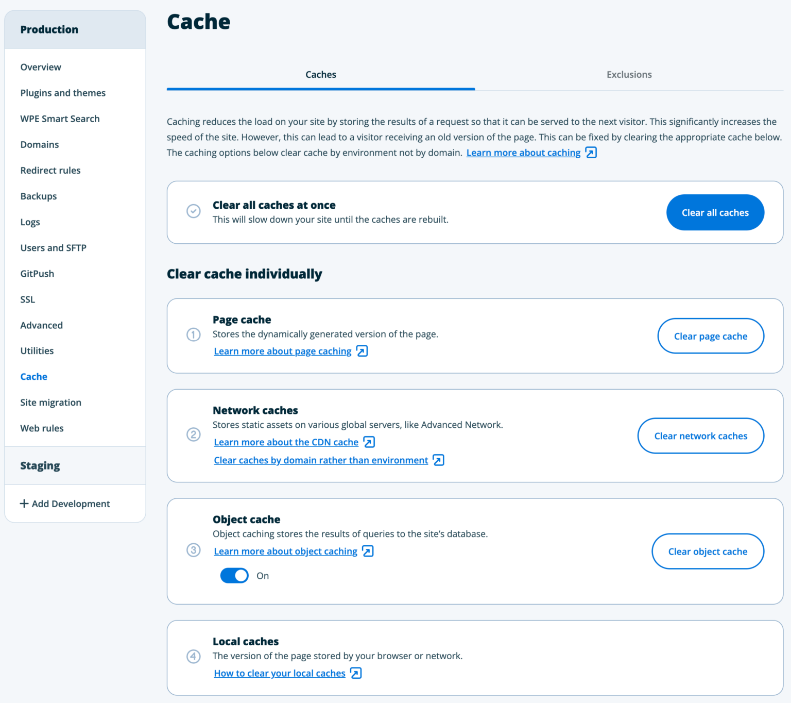Click the checkmark circle in Clear all caches card
This screenshot has height=703, width=791.
pyautogui.click(x=193, y=211)
